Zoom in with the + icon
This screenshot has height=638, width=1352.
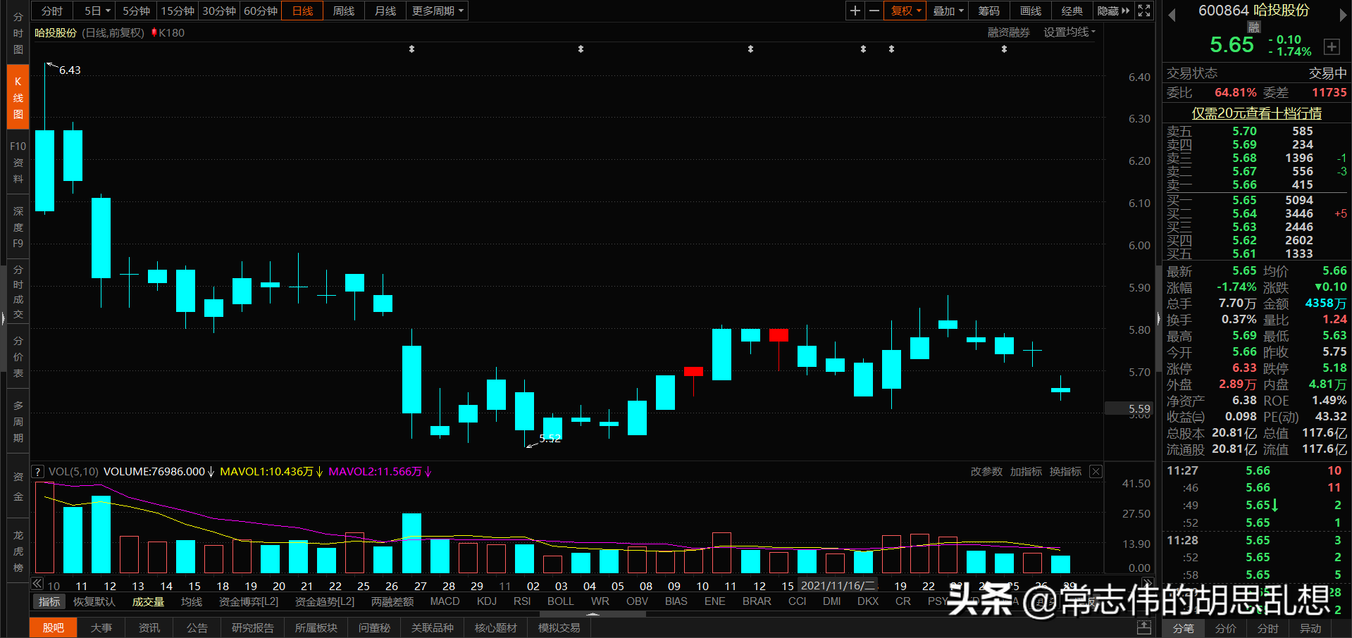click(x=854, y=11)
